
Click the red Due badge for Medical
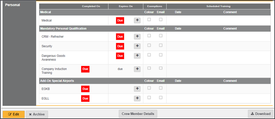click(x=120, y=20)
